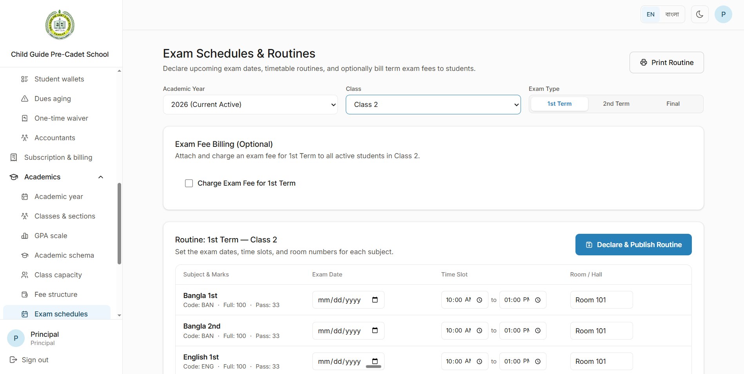The image size is (744, 374).
Task: Click the Subscription & billing receipt icon
Action: coord(14,157)
